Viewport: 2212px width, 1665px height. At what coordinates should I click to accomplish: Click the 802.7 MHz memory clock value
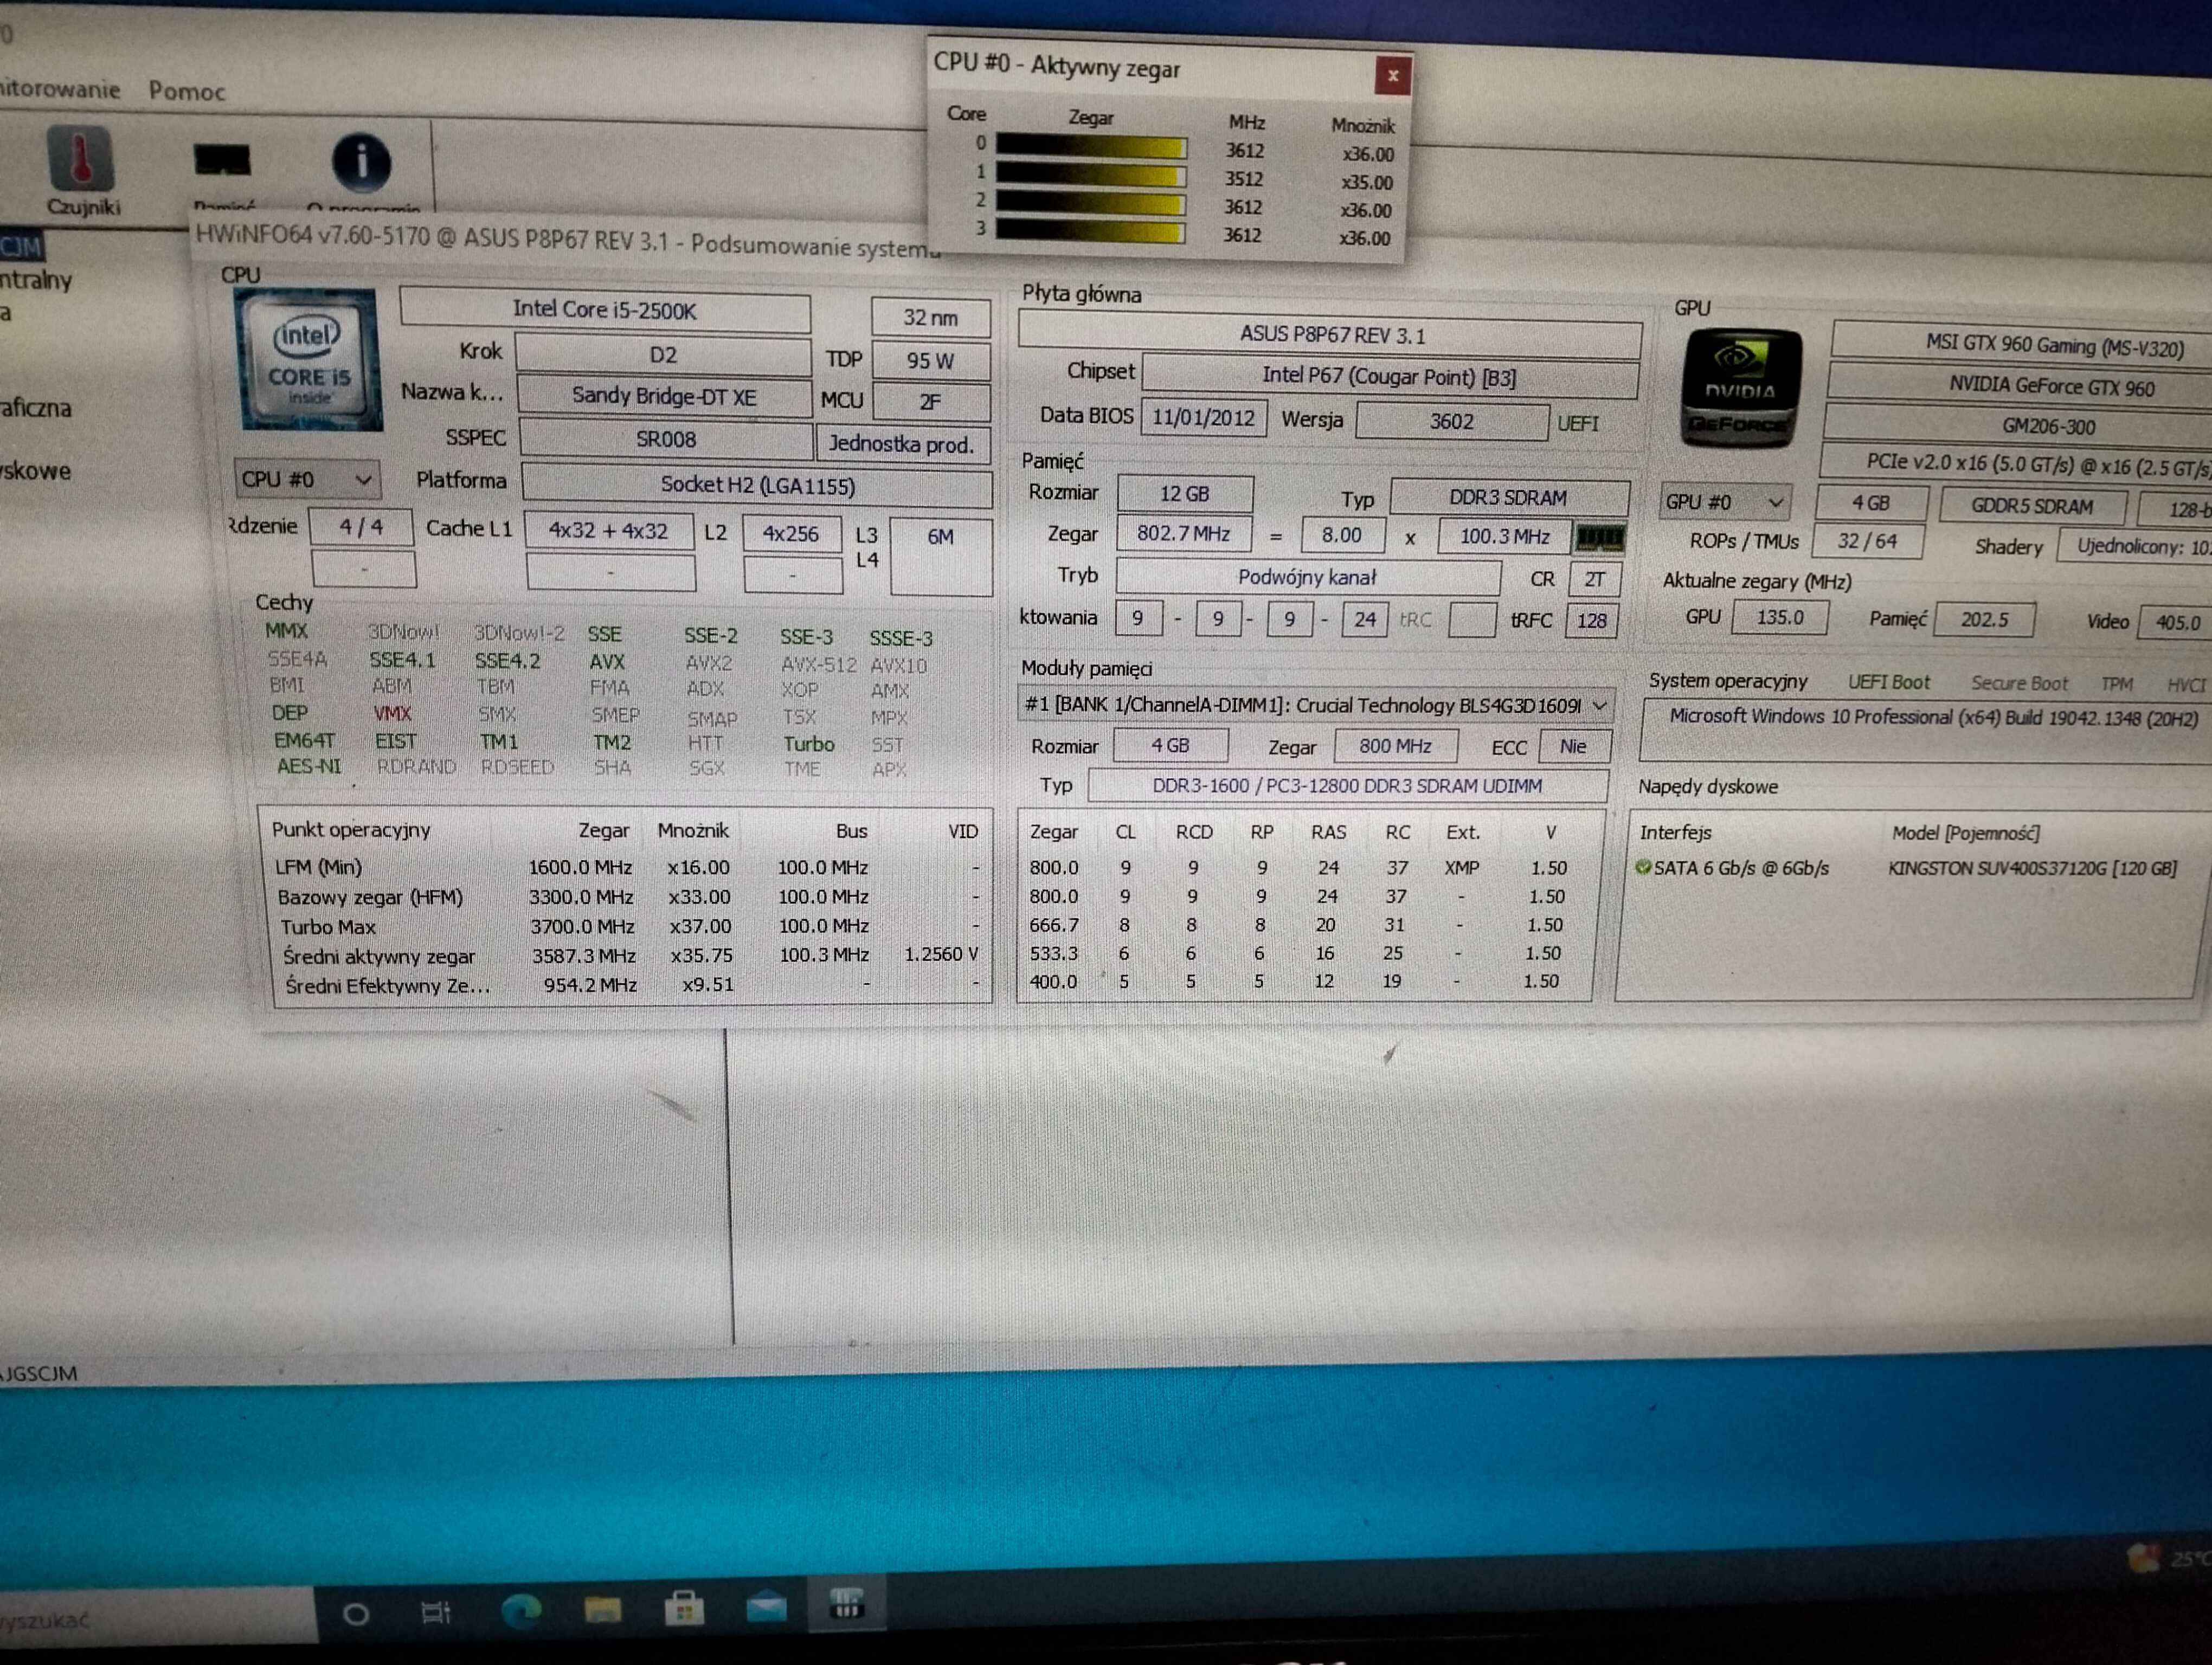pos(1184,534)
